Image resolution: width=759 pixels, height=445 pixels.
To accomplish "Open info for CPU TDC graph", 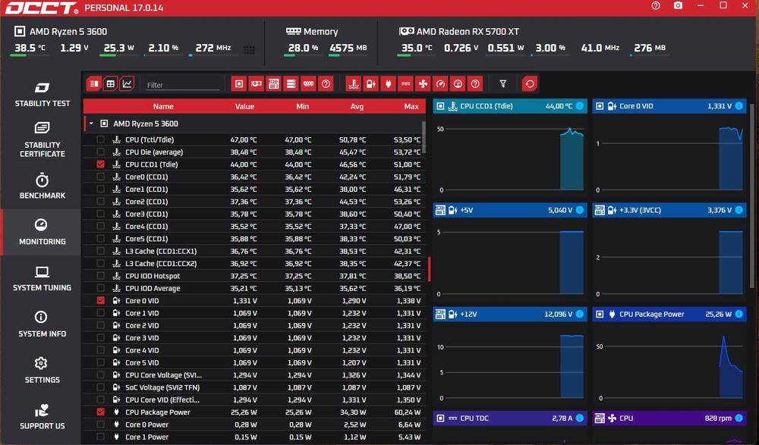I will coord(579,418).
